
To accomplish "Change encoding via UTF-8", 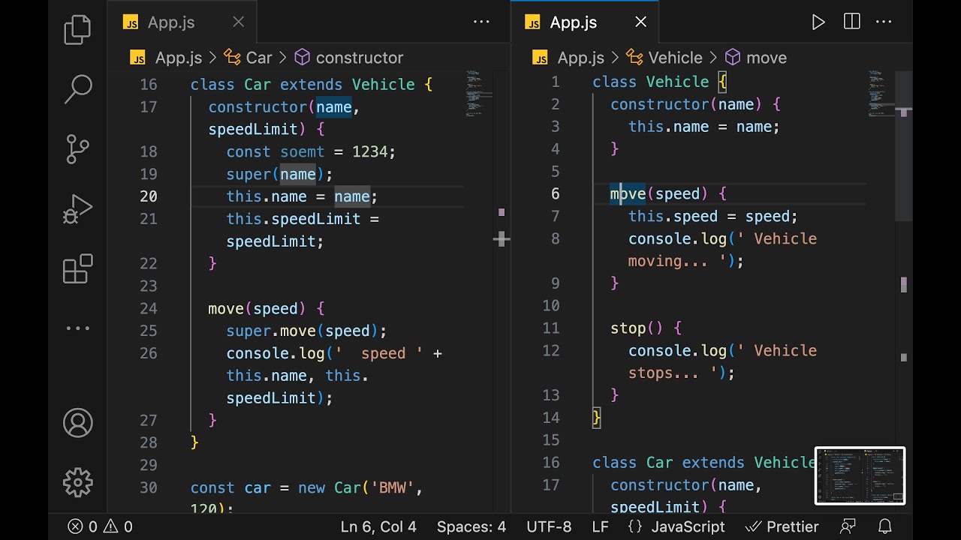I will (x=549, y=526).
